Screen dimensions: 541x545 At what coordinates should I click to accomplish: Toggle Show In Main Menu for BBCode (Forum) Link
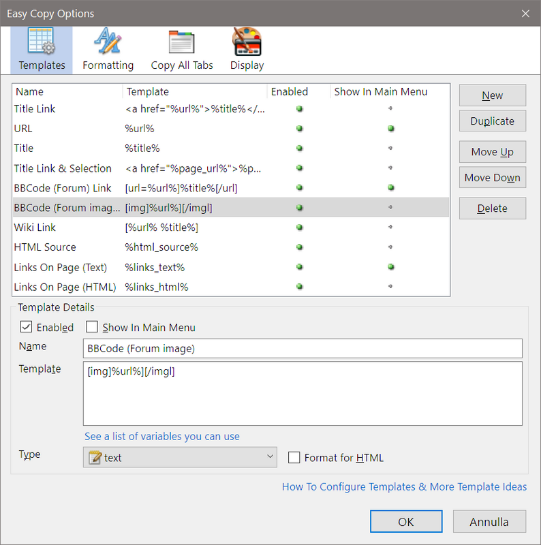click(x=391, y=188)
